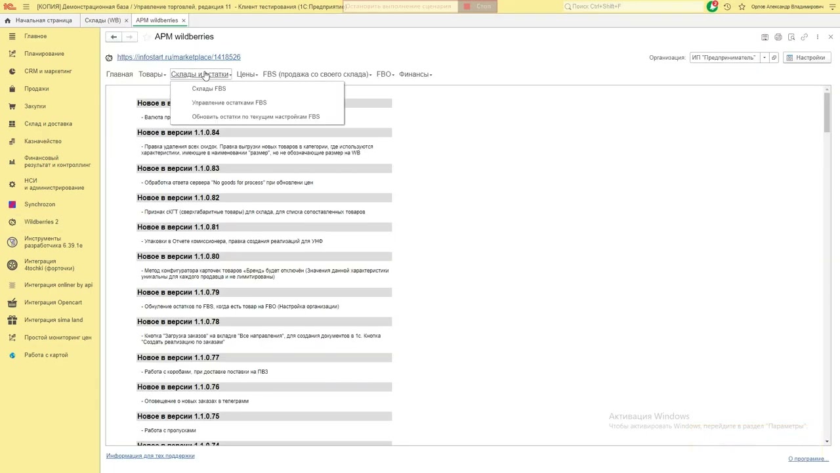Open the Wildberries 2 section

[41, 222]
